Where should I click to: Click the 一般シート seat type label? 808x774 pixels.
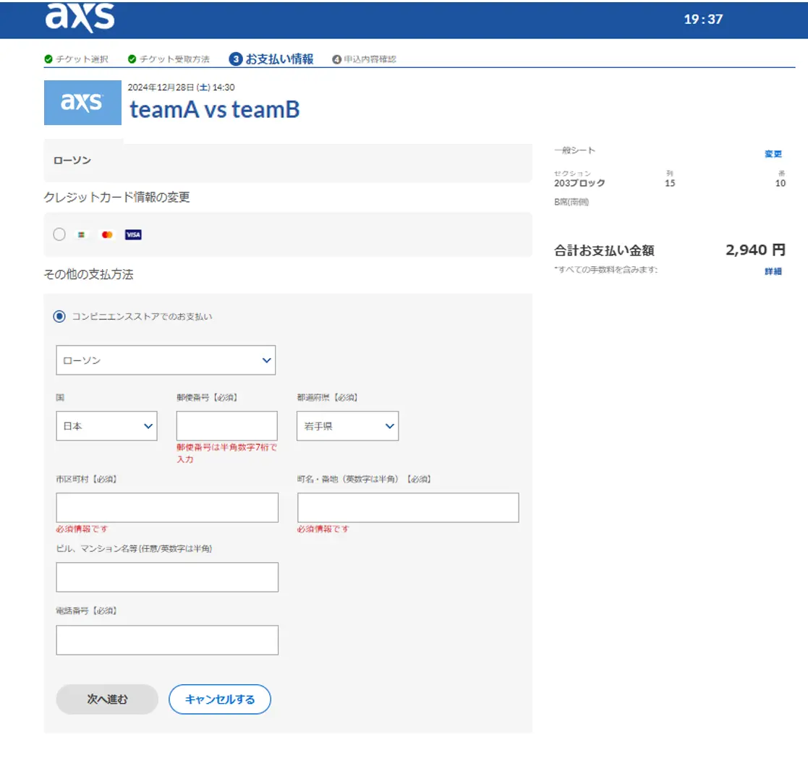574,150
